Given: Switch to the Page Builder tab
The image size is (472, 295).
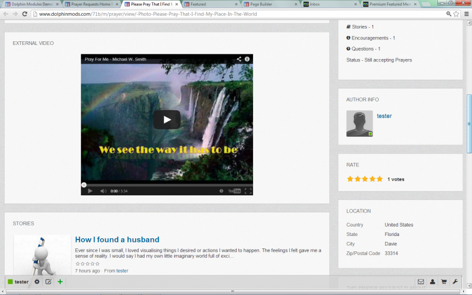Looking at the screenshot, I should [x=270, y=4].
